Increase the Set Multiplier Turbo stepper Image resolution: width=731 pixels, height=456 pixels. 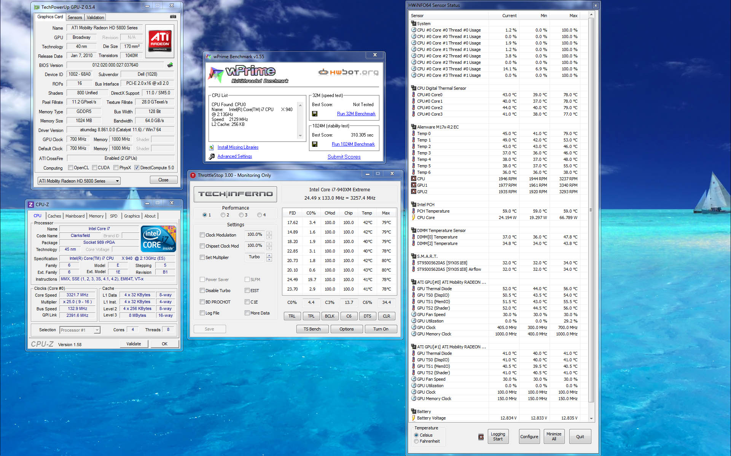coord(269,255)
